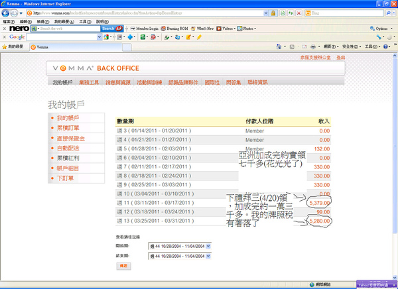Click the Bing search box
Viewport: 398px width, 289px height.
click(x=344, y=13)
